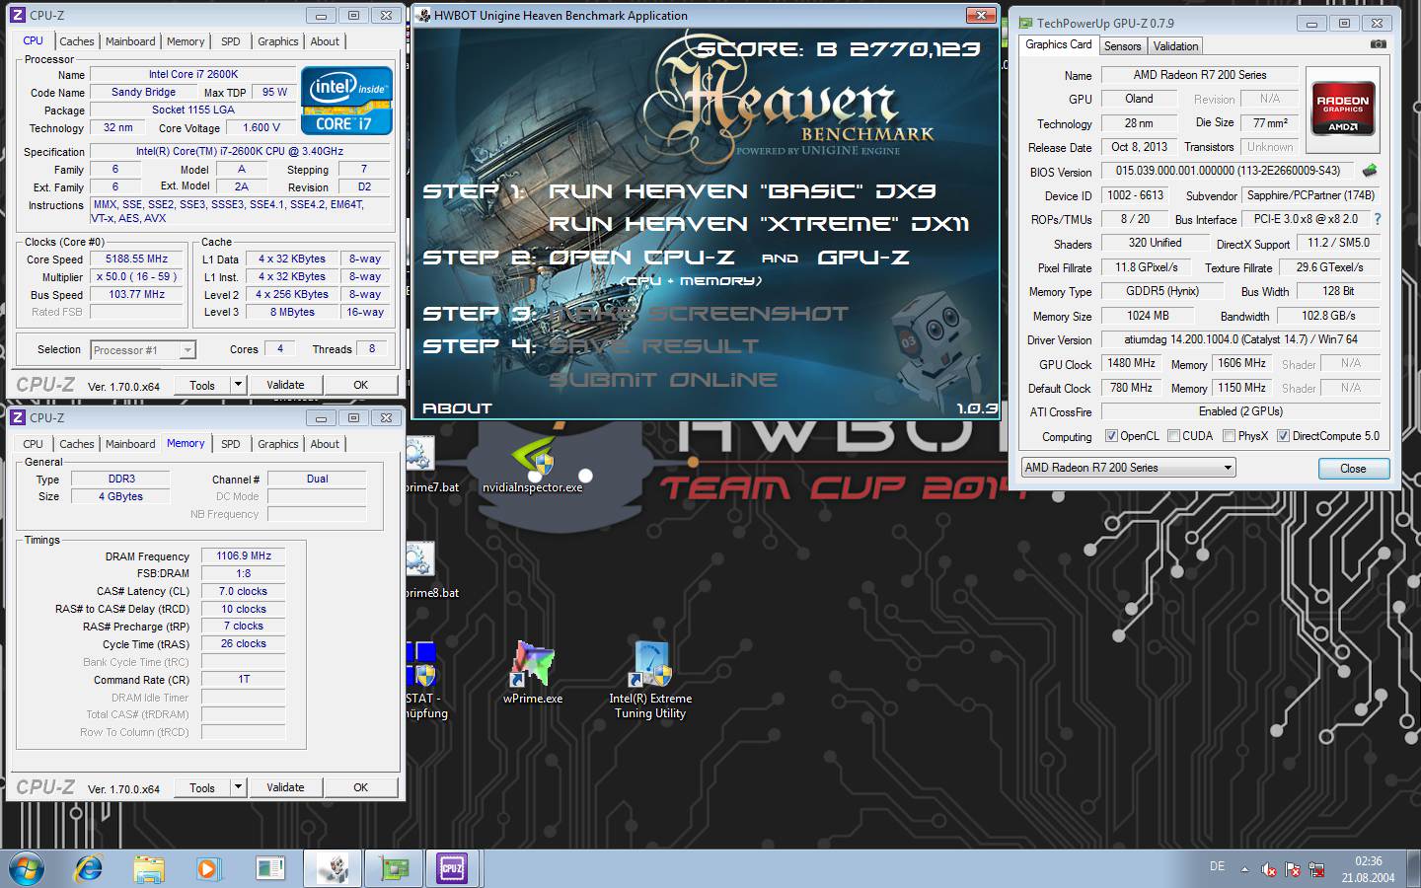Show hidden tray icons arrow
Screen dimensions: 1421x888
1243,869
